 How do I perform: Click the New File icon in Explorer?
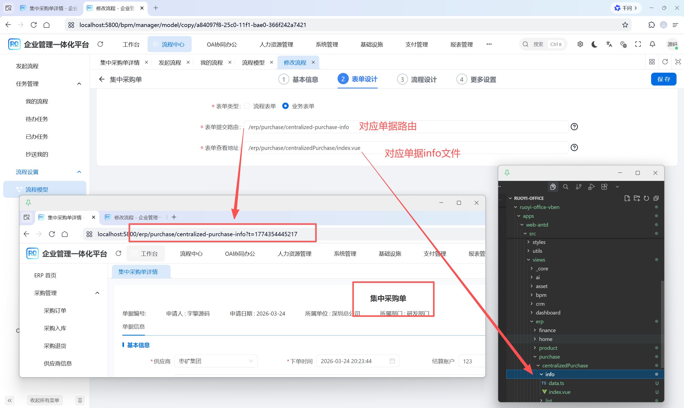(x=627, y=198)
